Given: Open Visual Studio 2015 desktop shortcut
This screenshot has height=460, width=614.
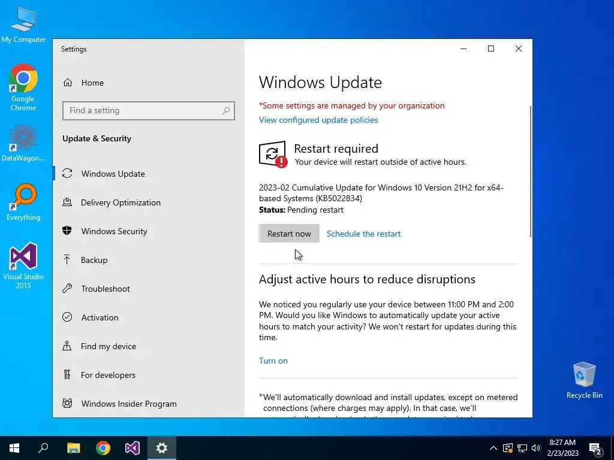Looking at the screenshot, I should point(23,265).
